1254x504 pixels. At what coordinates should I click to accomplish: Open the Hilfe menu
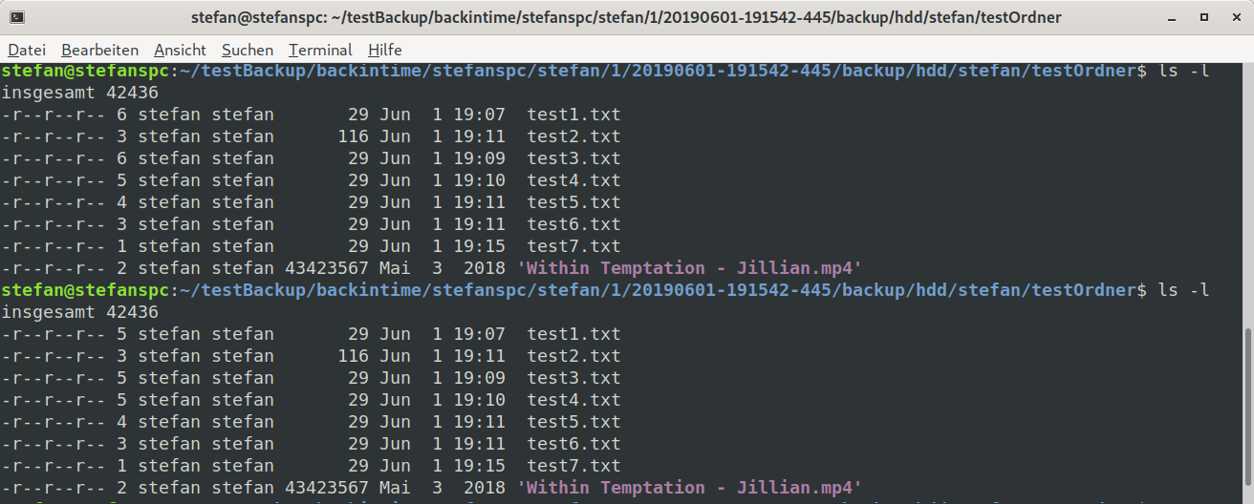pos(384,50)
